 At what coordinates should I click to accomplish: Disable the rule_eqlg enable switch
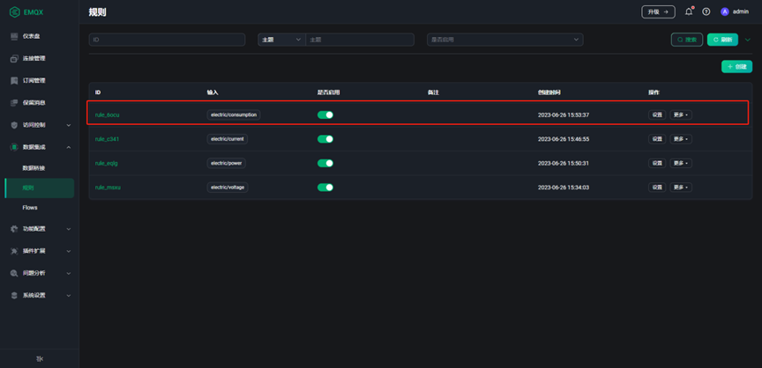(x=325, y=164)
